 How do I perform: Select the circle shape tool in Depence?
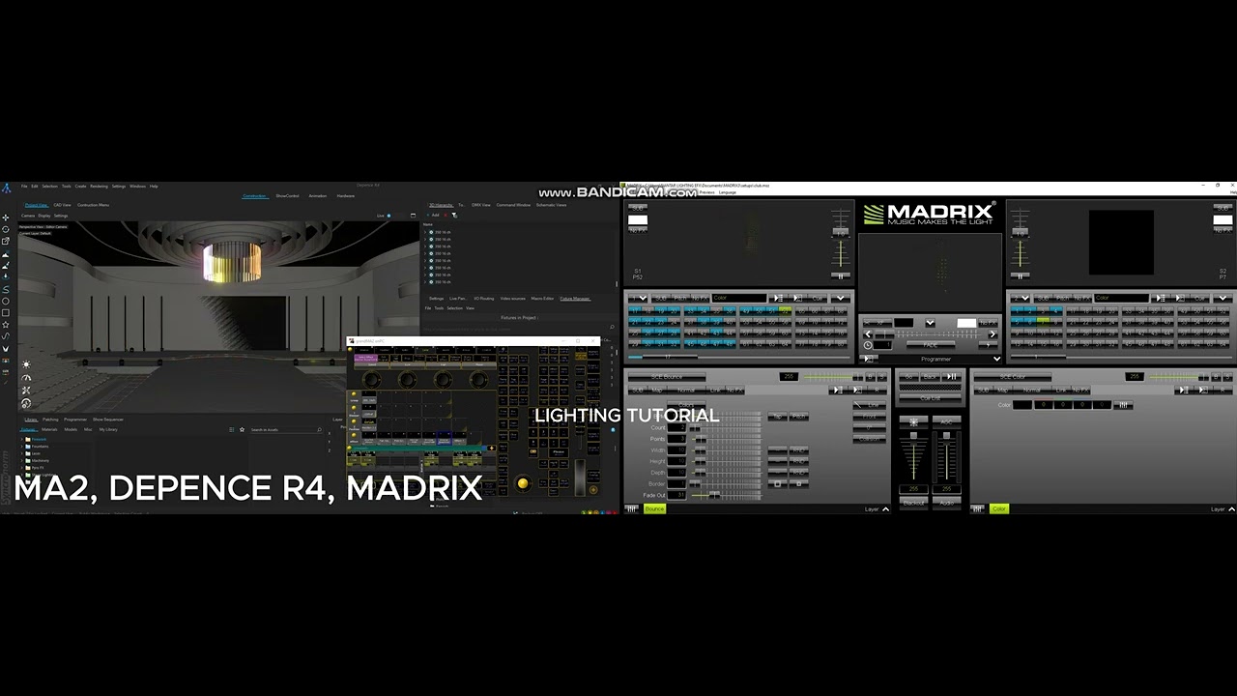[x=6, y=302]
